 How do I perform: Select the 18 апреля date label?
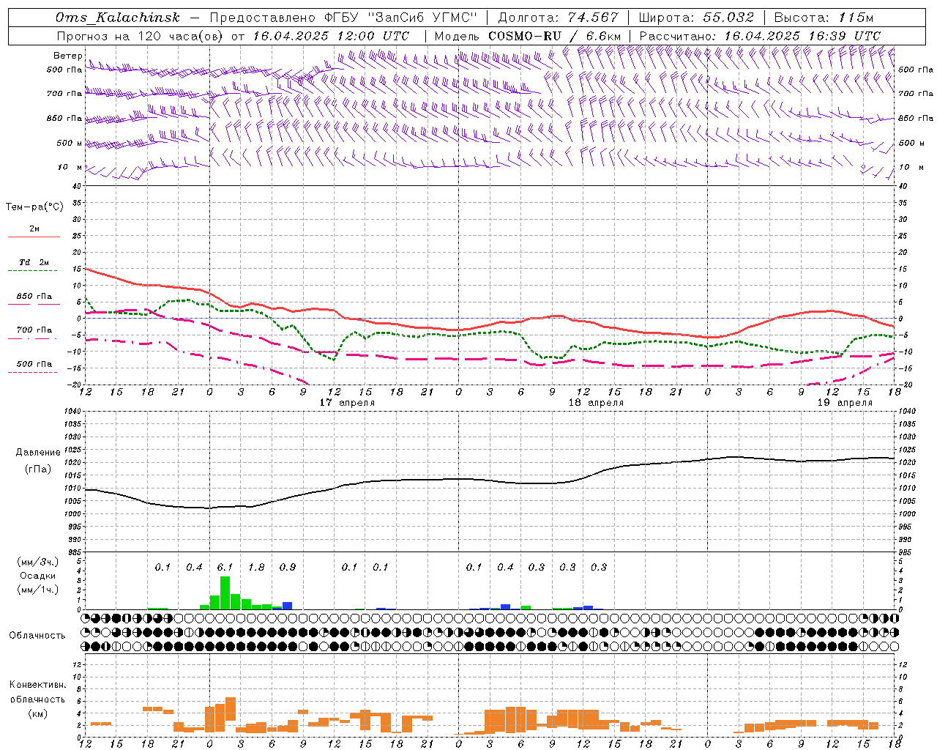coord(597,403)
